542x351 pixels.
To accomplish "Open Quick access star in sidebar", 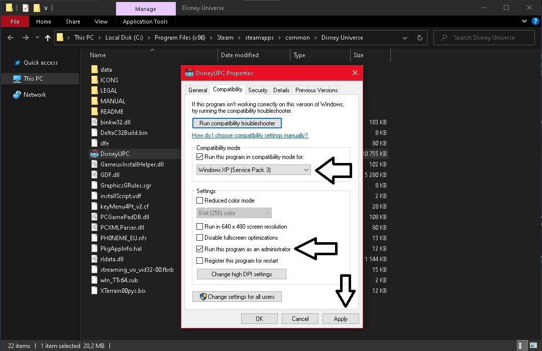I will pyautogui.click(x=18, y=63).
